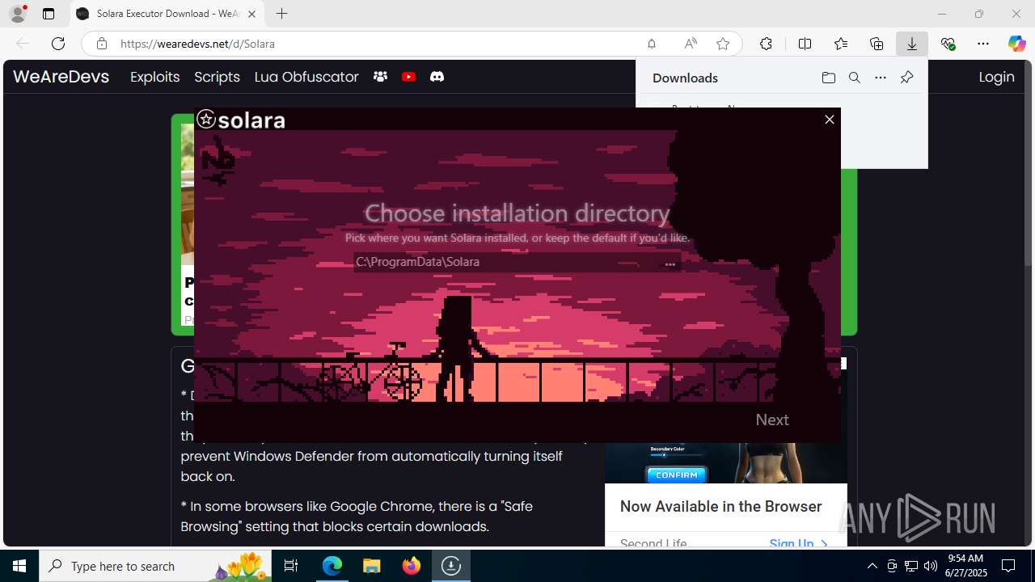
Task: Open the YouTube icon in navbar
Action: [x=408, y=77]
